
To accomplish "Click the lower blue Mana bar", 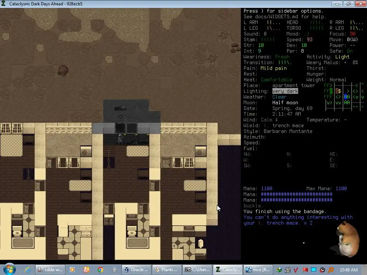I will (x=296, y=200).
